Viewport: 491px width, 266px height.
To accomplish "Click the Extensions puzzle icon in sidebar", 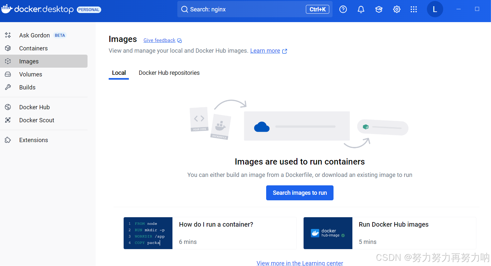I will click(x=8, y=140).
